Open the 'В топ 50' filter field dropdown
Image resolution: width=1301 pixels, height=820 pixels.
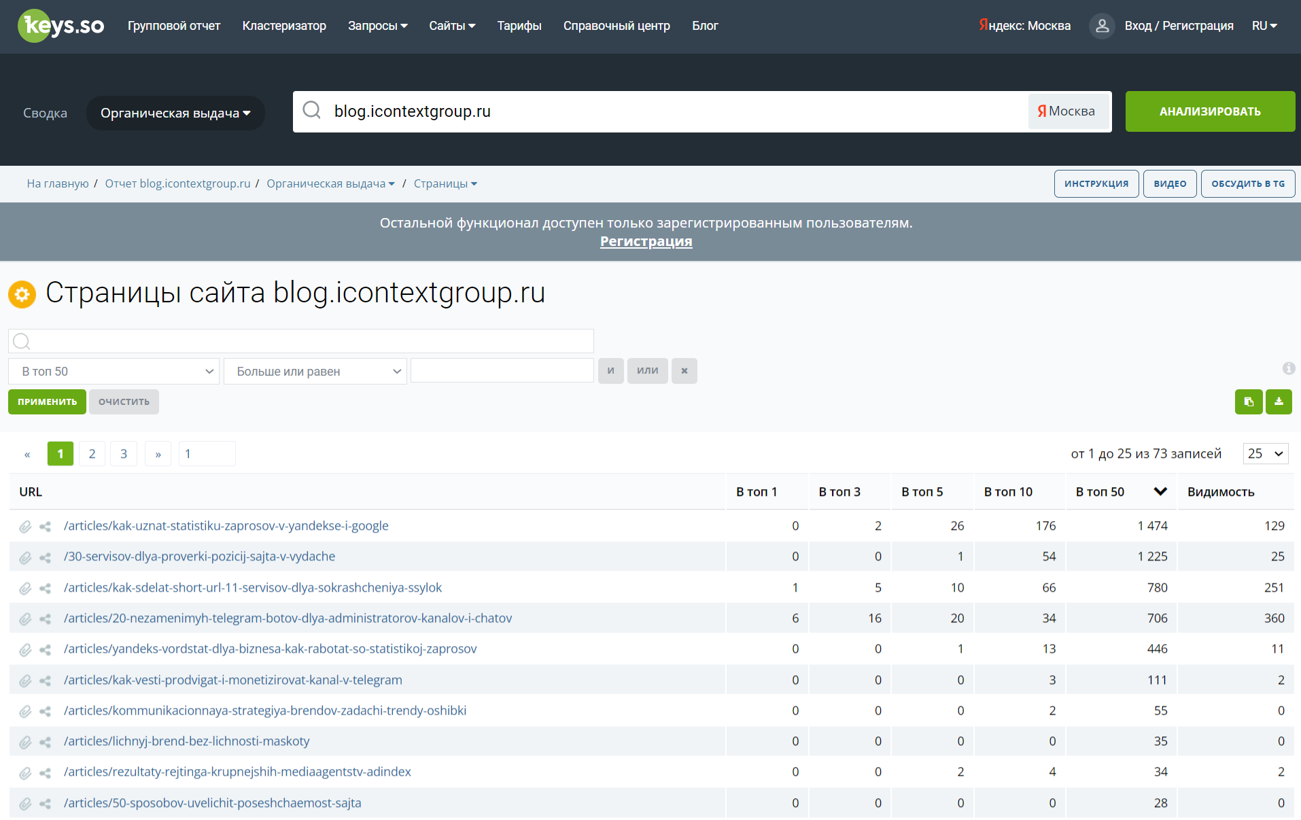pos(114,371)
